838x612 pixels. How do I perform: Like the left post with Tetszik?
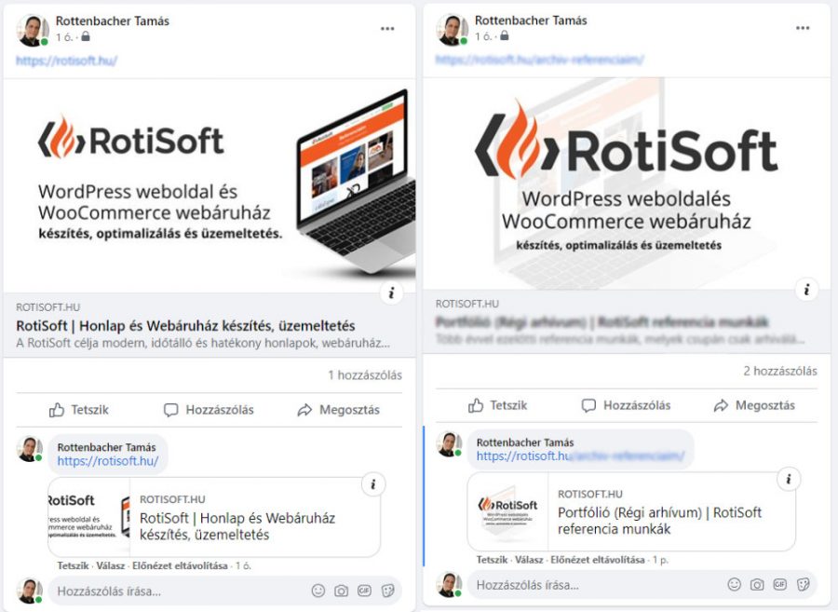pos(79,410)
